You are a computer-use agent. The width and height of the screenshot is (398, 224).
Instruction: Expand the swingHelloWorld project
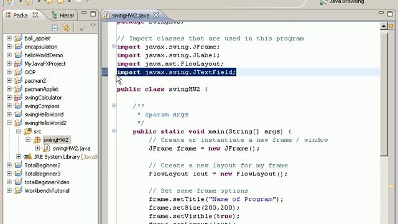9,114
